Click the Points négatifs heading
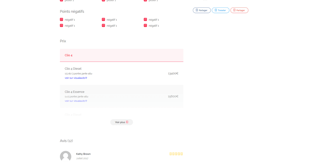Viewport: 311px width, 164px height. coord(72,12)
